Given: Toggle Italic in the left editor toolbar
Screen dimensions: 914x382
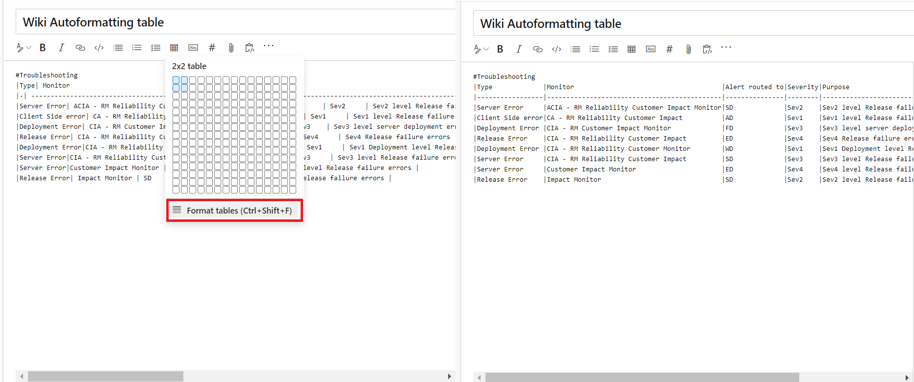Looking at the screenshot, I should pyautogui.click(x=61, y=48).
